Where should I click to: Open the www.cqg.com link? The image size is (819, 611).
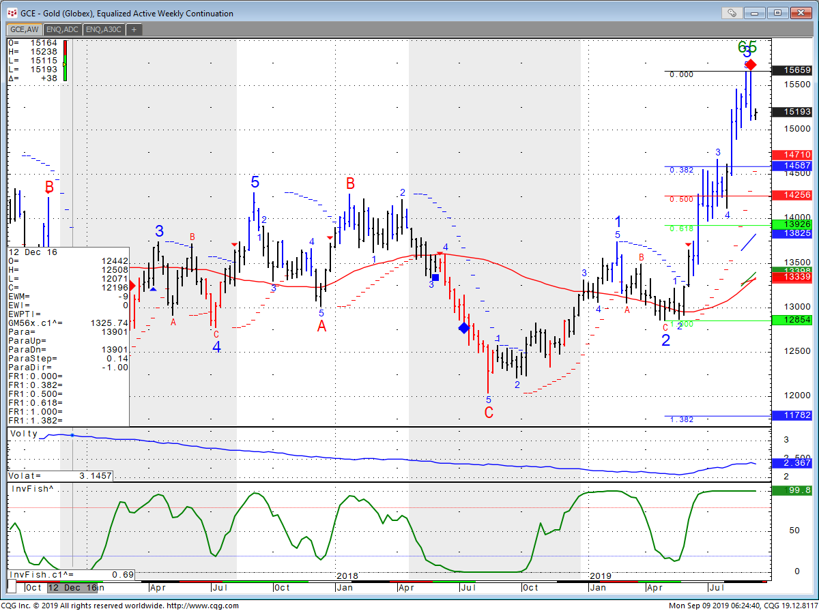pyautogui.click(x=202, y=606)
